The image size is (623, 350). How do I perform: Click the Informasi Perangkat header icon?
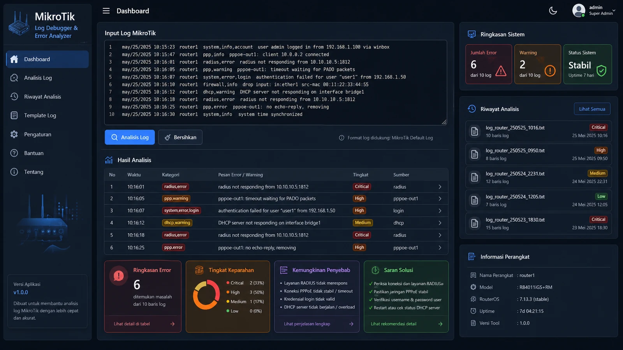click(472, 257)
